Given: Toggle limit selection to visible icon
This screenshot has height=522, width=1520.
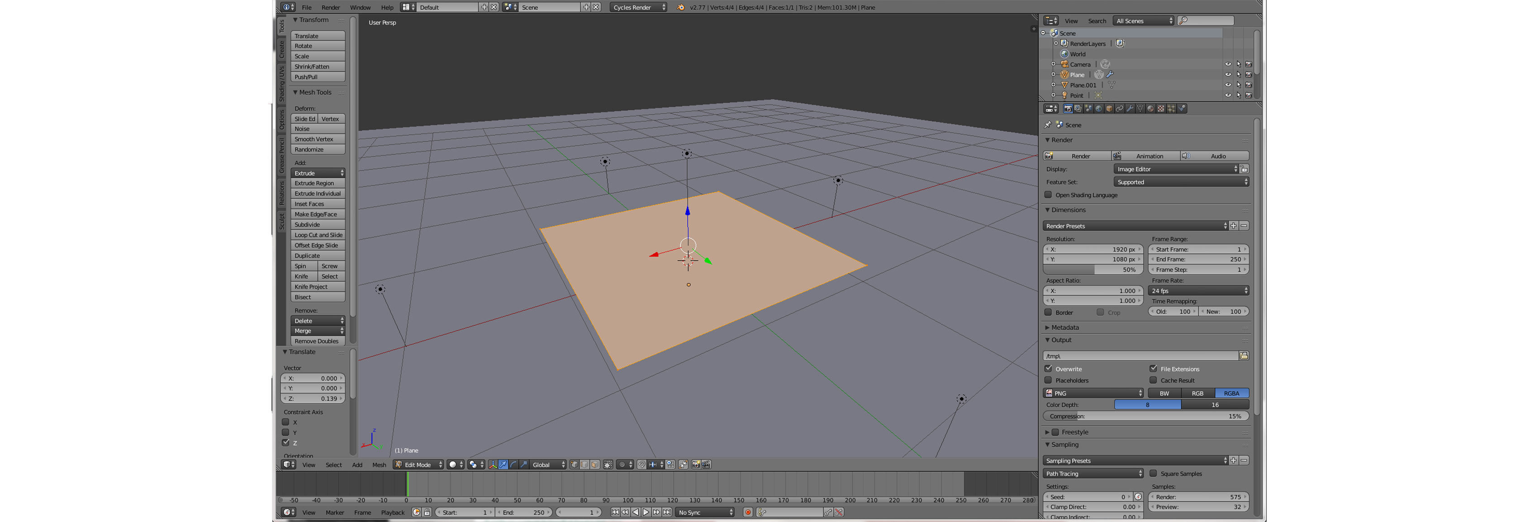Looking at the screenshot, I should click(608, 465).
